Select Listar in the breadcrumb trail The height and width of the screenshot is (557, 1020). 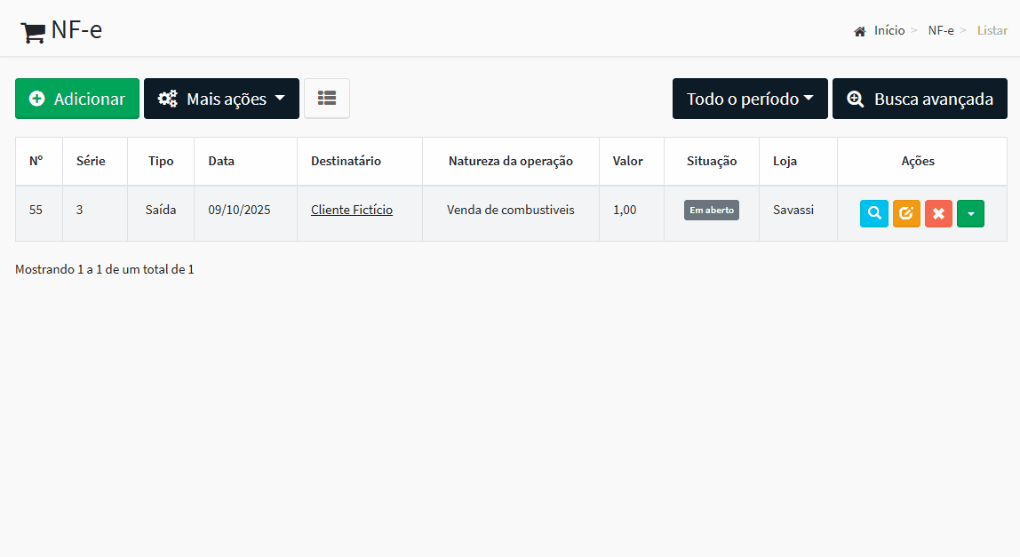pos(992,29)
